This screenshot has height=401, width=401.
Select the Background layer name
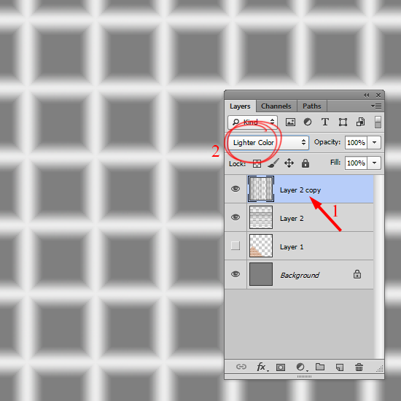tap(300, 275)
